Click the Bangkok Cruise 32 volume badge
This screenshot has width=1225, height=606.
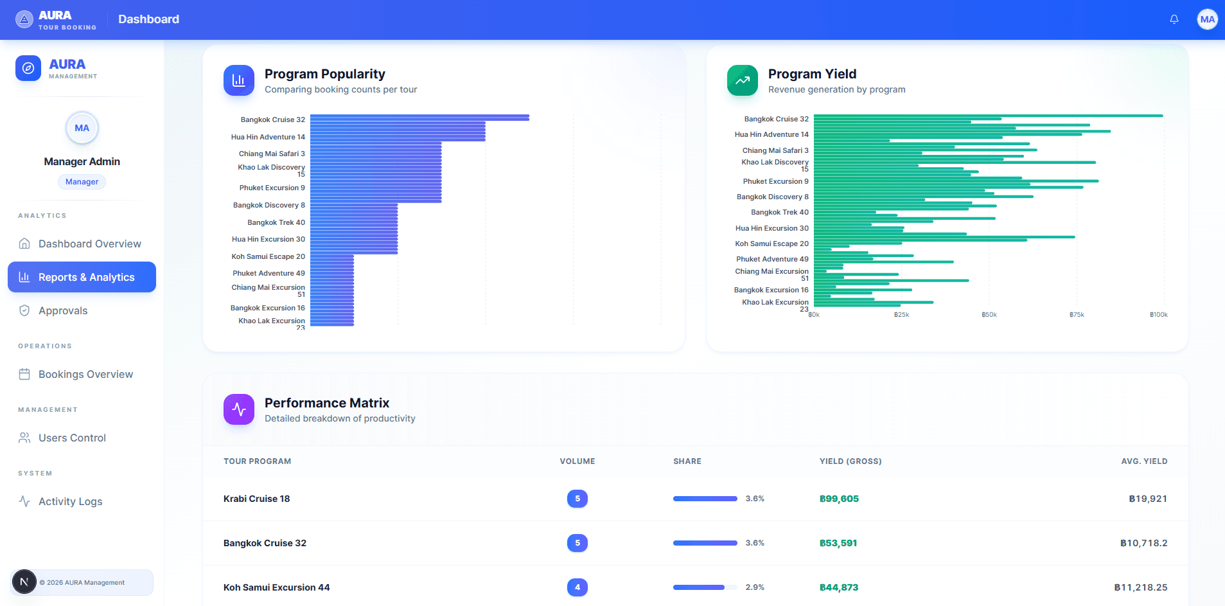click(577, 543)
